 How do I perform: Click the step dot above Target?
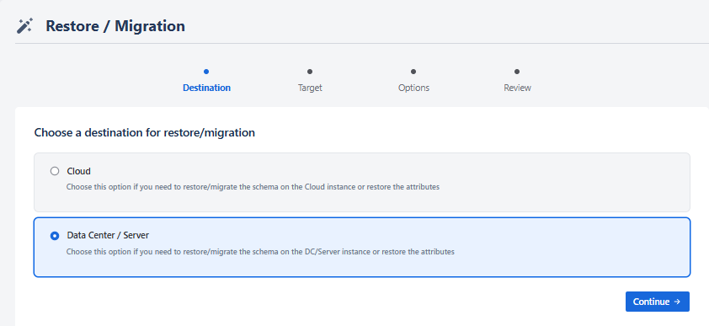[x=310, y=72]
